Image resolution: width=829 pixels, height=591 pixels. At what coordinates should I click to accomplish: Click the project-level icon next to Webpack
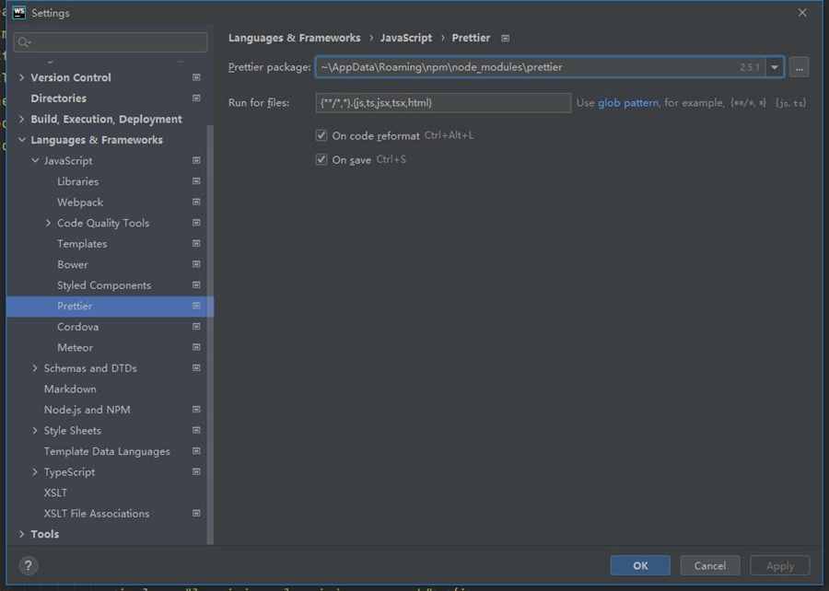click(x=196, y=203)
